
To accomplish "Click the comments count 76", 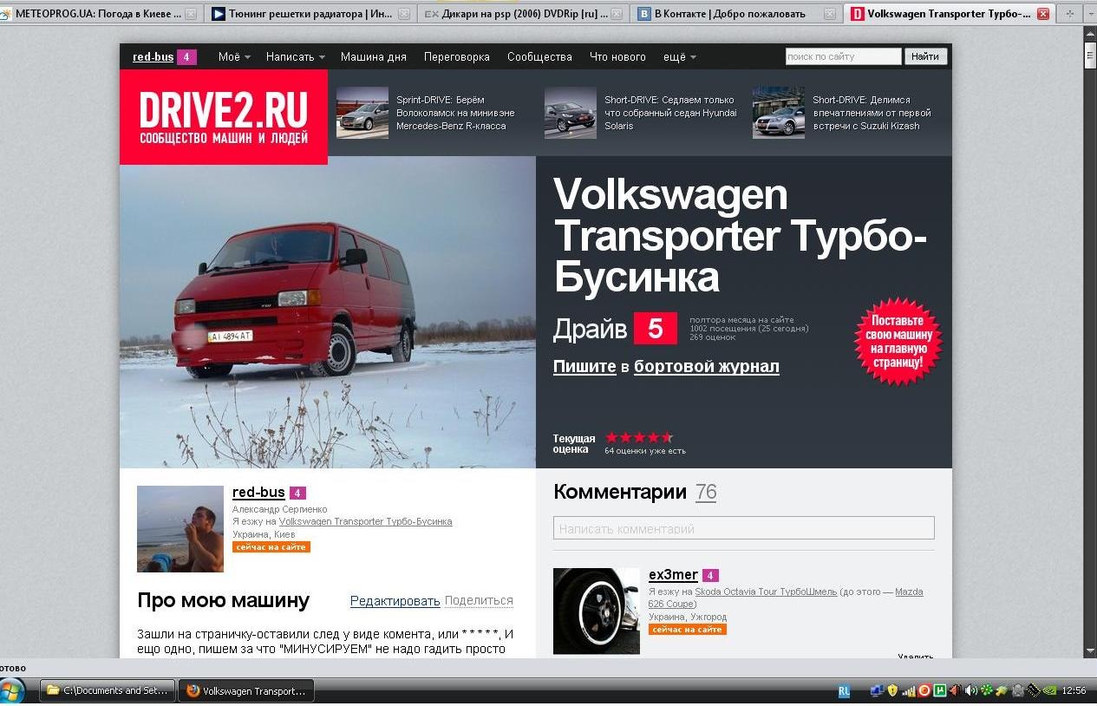I will [x=706, y=492].
